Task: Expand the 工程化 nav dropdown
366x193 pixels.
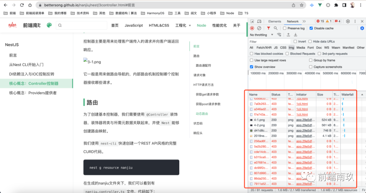Action: [x=183, y=25]
